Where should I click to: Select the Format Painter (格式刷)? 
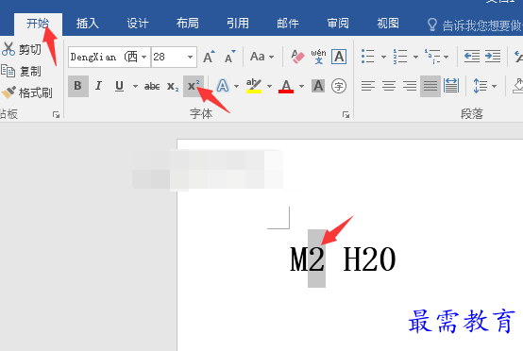[x=26, y=92]
